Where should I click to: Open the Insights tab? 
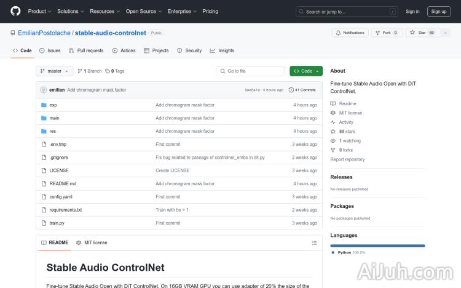(222, 50)
